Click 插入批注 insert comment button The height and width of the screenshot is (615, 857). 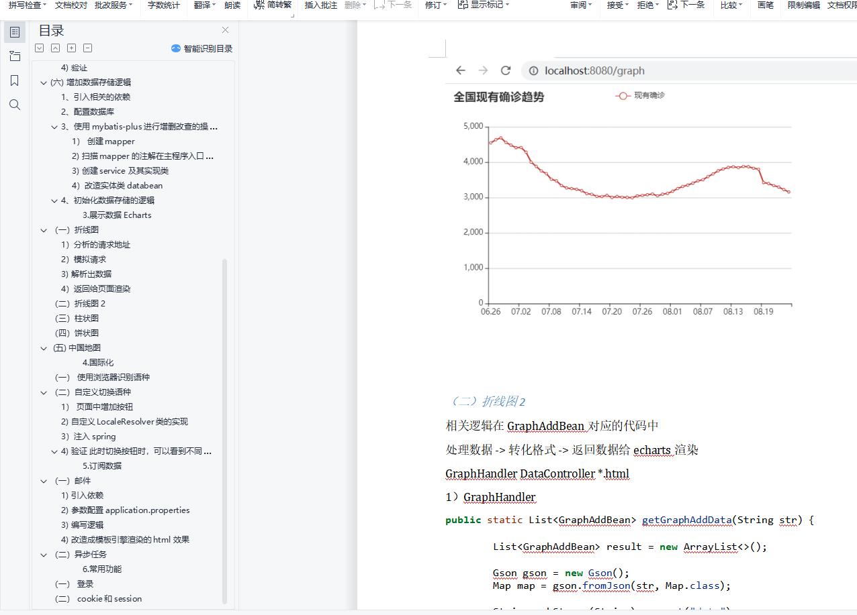point(320,5)
